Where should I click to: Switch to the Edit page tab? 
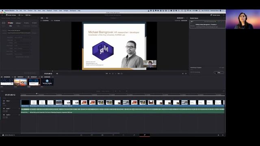[x=102, y=135]
